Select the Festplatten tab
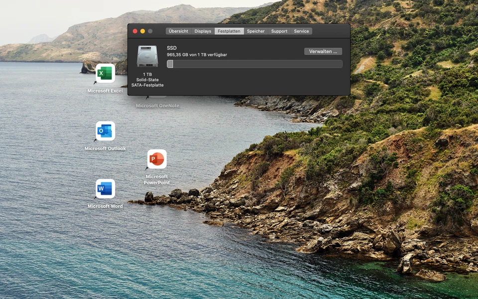 [x=229, y=31]
